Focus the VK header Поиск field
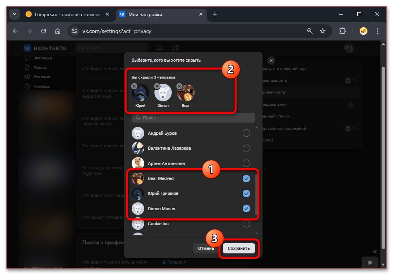 (112, 48)
